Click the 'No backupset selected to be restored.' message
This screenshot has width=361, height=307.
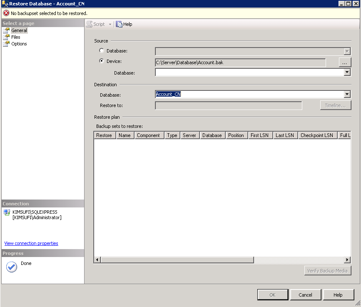49,13
